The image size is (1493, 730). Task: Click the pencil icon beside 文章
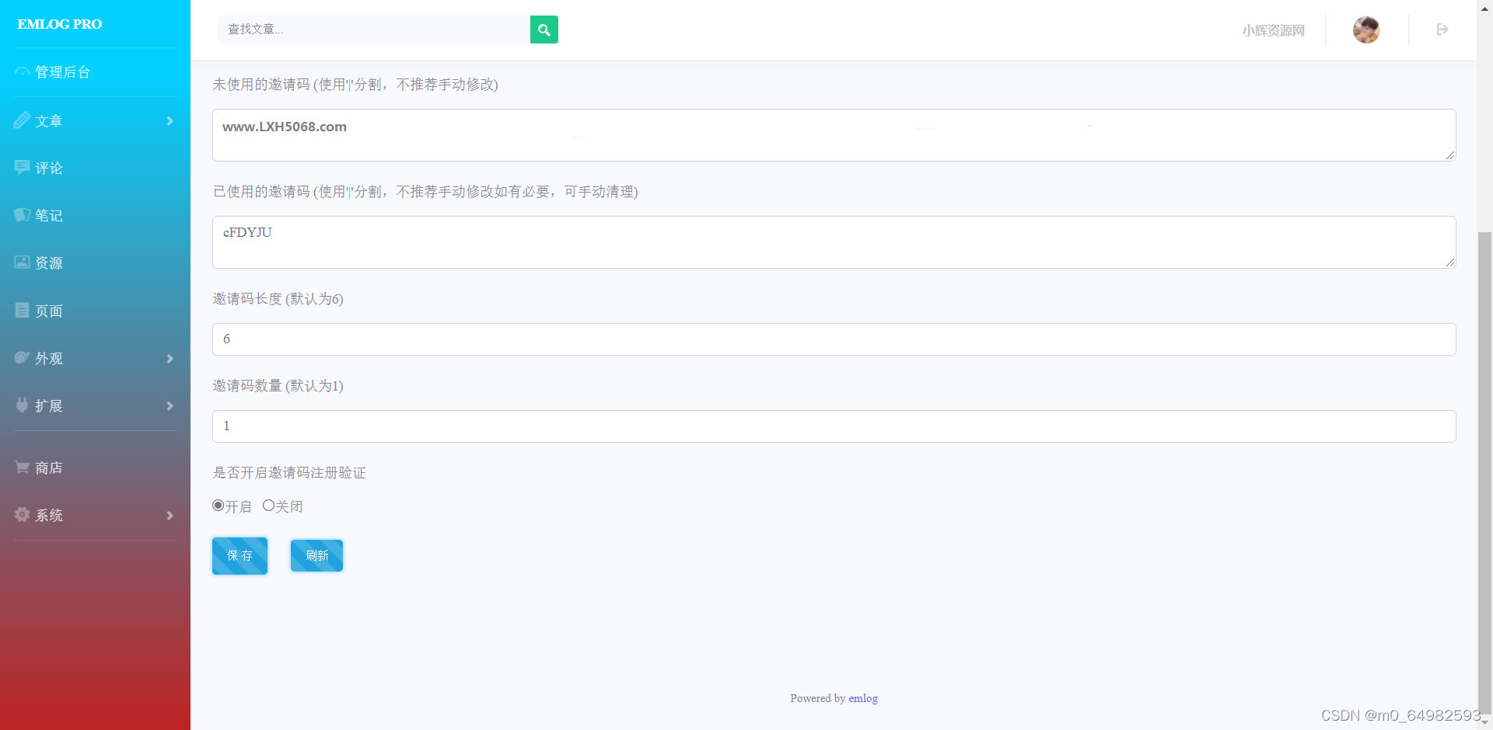click(22, 120)
